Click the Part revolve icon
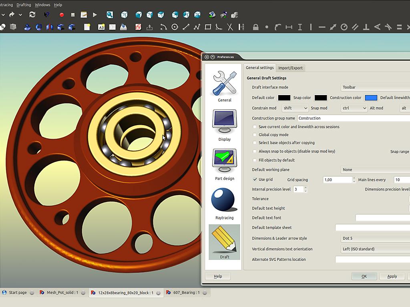Viewport: 410px width, 307px height. (39, 27)
